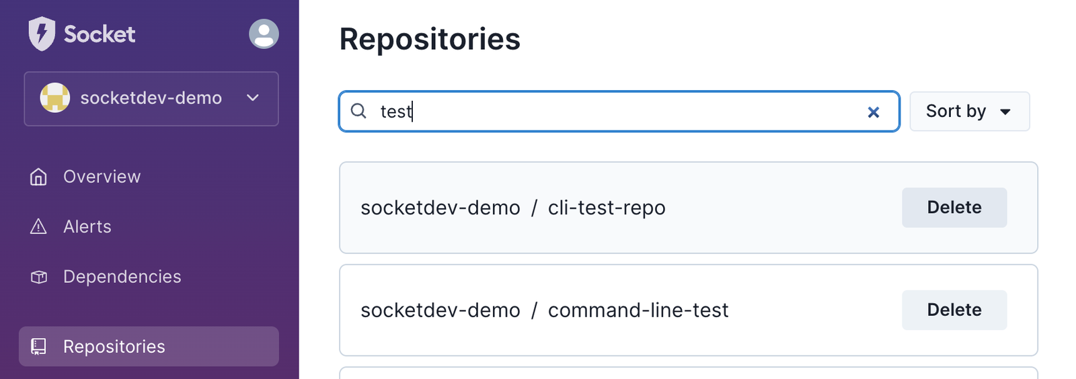
Task: Click the Dependencies package box icon
Action: pyautogui.click(x=38, y=277)
